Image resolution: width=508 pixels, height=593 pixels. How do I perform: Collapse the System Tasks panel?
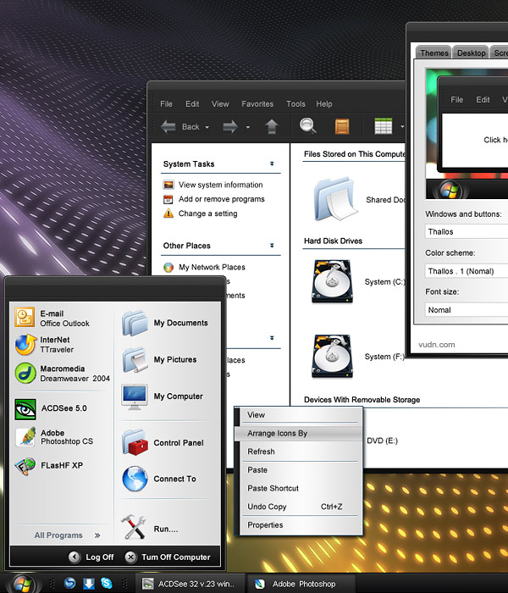coord(272,163)
